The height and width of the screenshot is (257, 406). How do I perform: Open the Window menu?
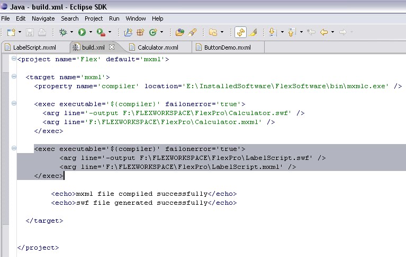(136, 18)
